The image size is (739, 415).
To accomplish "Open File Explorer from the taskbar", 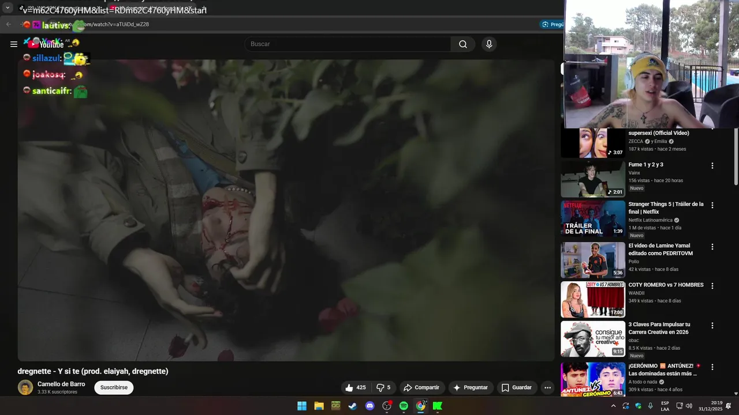I will point(319,406).
